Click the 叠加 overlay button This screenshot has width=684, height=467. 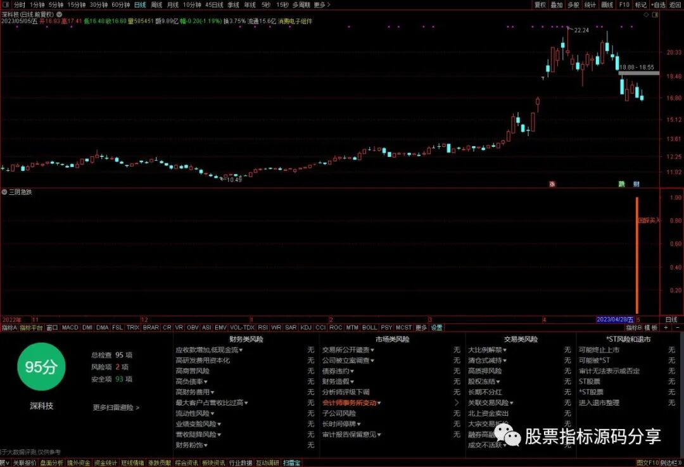click(x=557, y=5)
